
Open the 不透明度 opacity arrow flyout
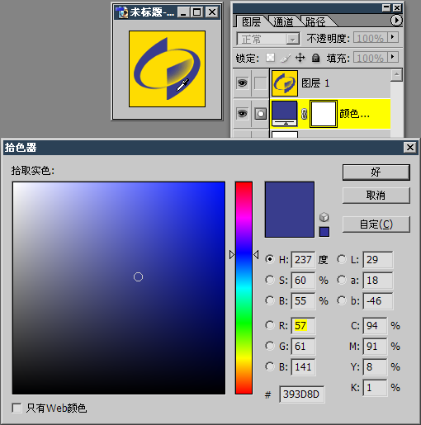[x=393, y=37]
